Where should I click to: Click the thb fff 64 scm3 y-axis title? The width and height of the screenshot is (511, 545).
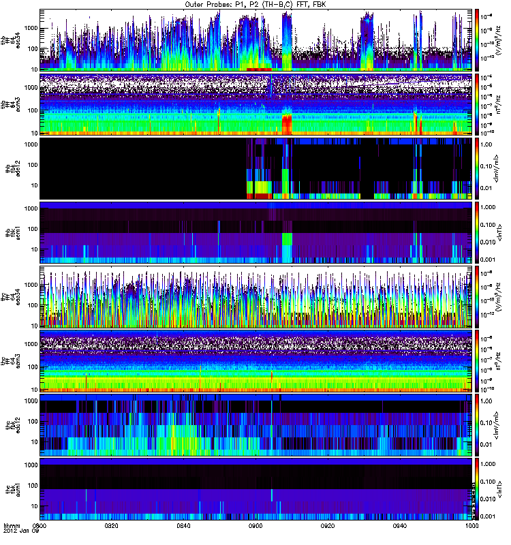tap(10, 104)
